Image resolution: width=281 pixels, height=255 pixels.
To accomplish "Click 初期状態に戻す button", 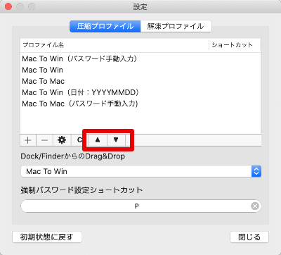I will click(x=47, y=237).
